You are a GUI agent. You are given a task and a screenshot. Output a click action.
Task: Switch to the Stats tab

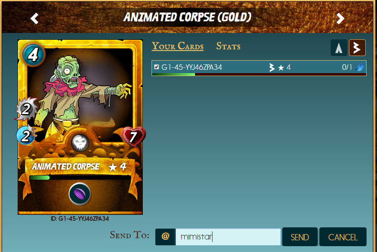pos(228,46)
